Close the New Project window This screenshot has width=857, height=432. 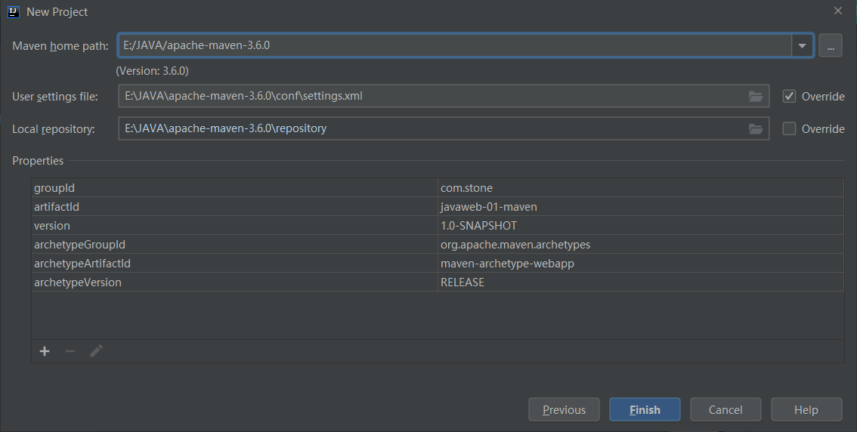click(x=838, y=11)
